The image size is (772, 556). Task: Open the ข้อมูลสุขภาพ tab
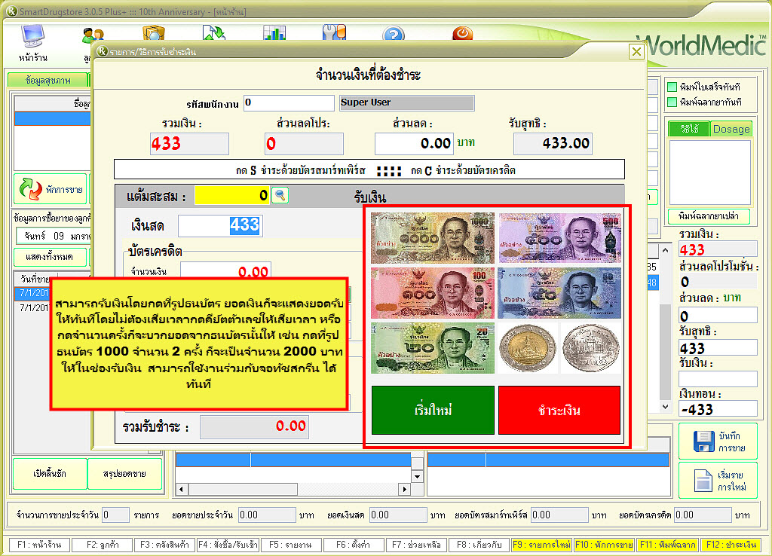(x=47, y=80)
